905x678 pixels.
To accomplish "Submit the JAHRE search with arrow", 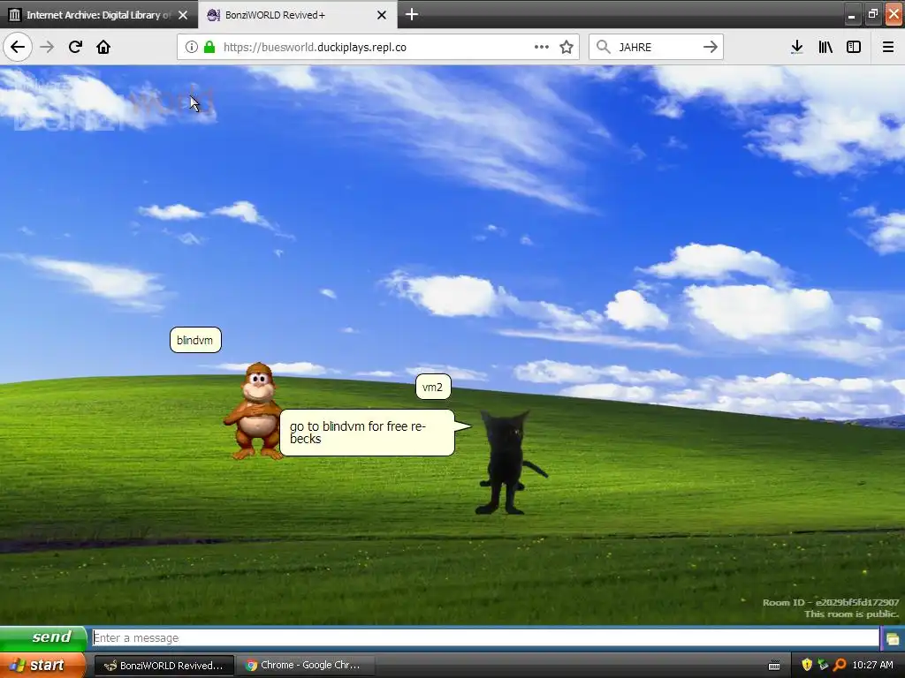I will [x=711, y=47].
